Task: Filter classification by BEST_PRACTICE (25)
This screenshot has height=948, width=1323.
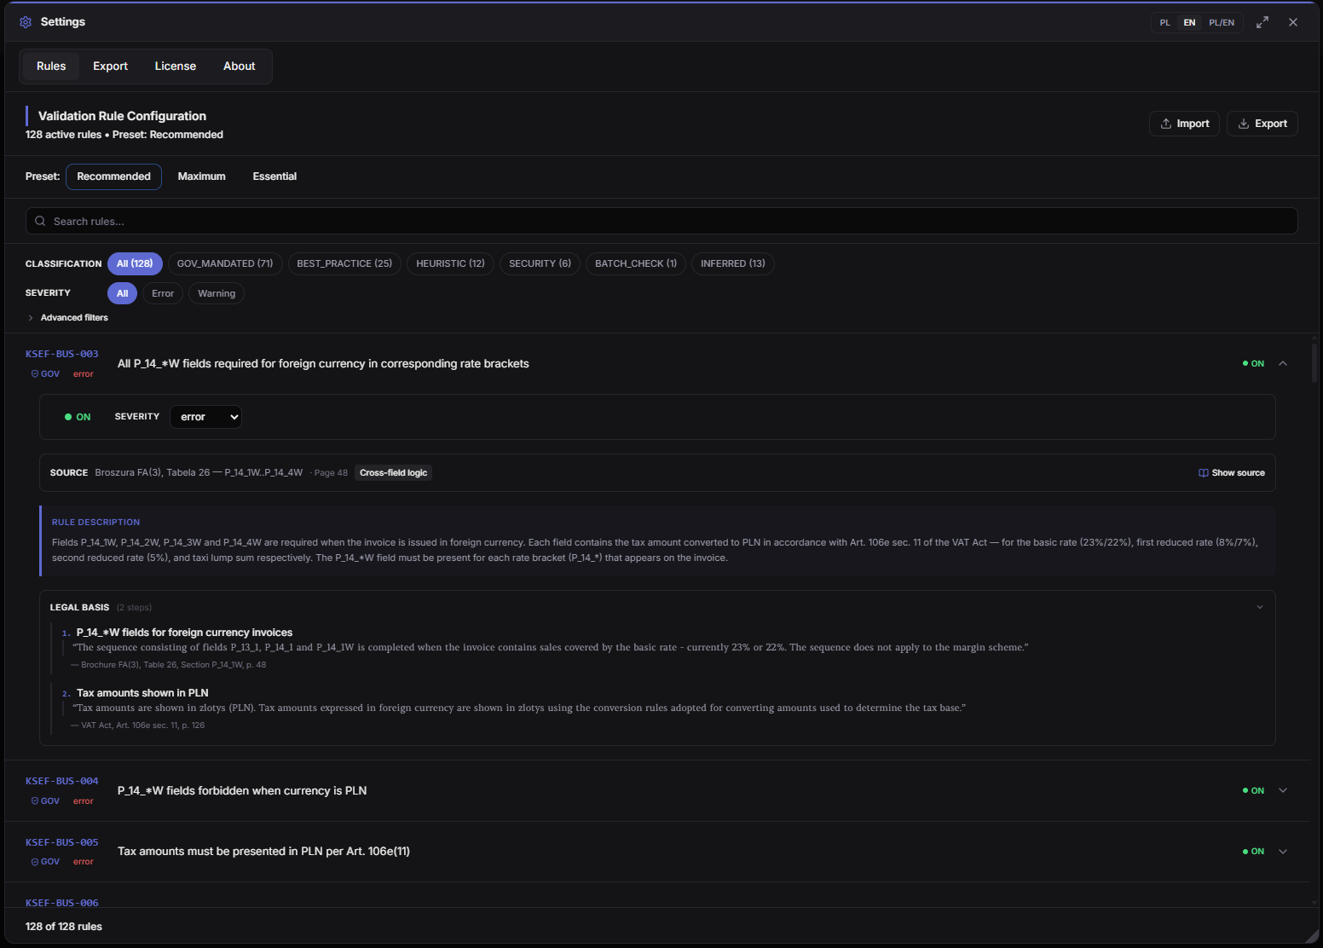Action: point(344,264)
